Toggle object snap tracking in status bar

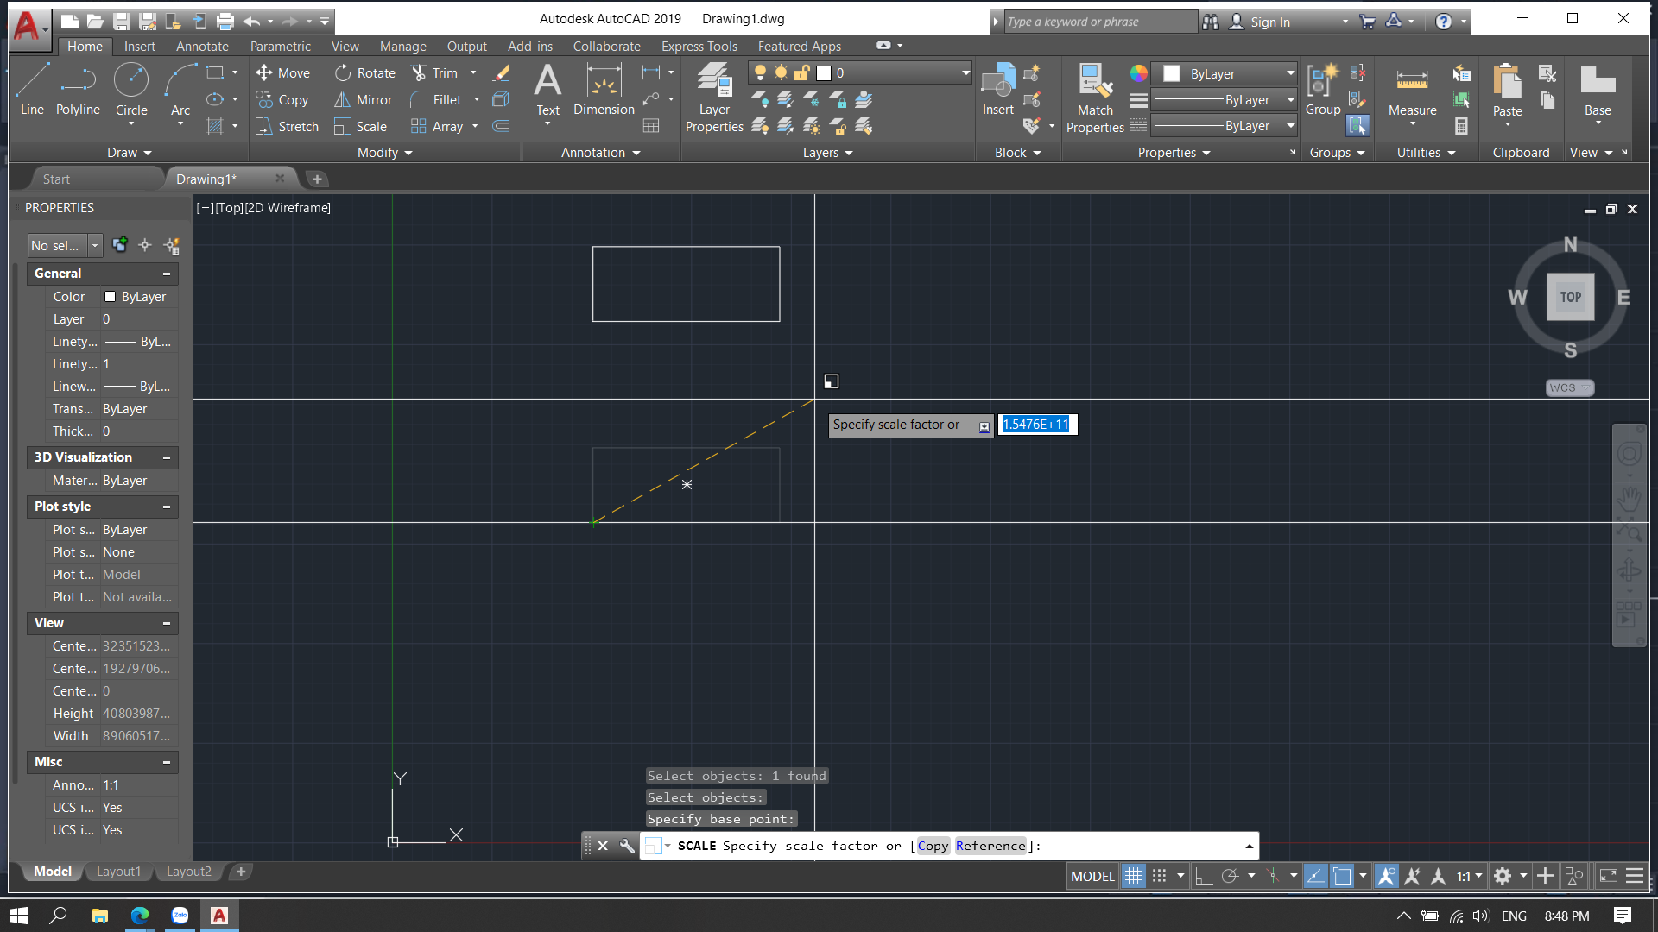(1314, 876)
